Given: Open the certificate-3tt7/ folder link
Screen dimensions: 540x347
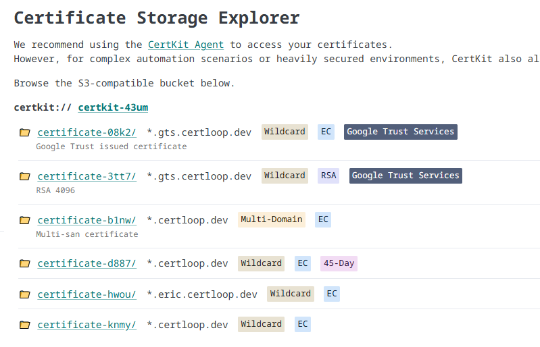Looking at the screenshot, I should click(x=87, y=176).
